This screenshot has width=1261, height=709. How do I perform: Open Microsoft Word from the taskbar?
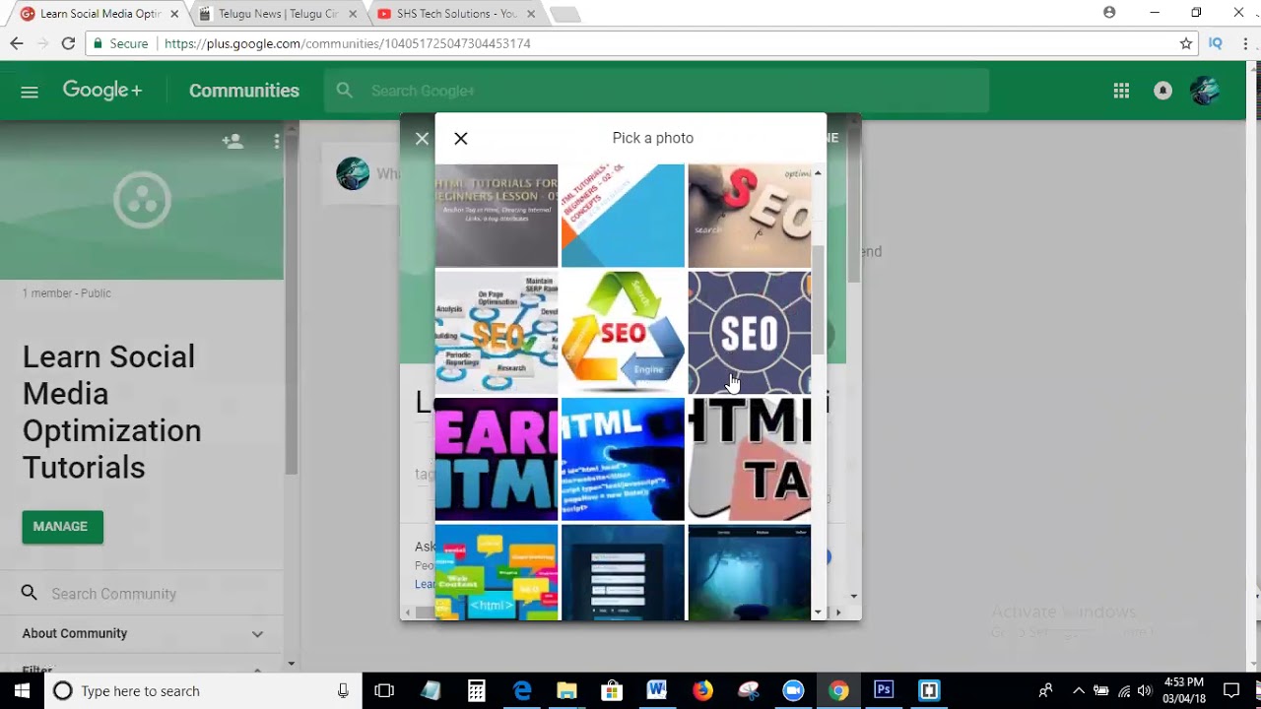pos(657,690)
